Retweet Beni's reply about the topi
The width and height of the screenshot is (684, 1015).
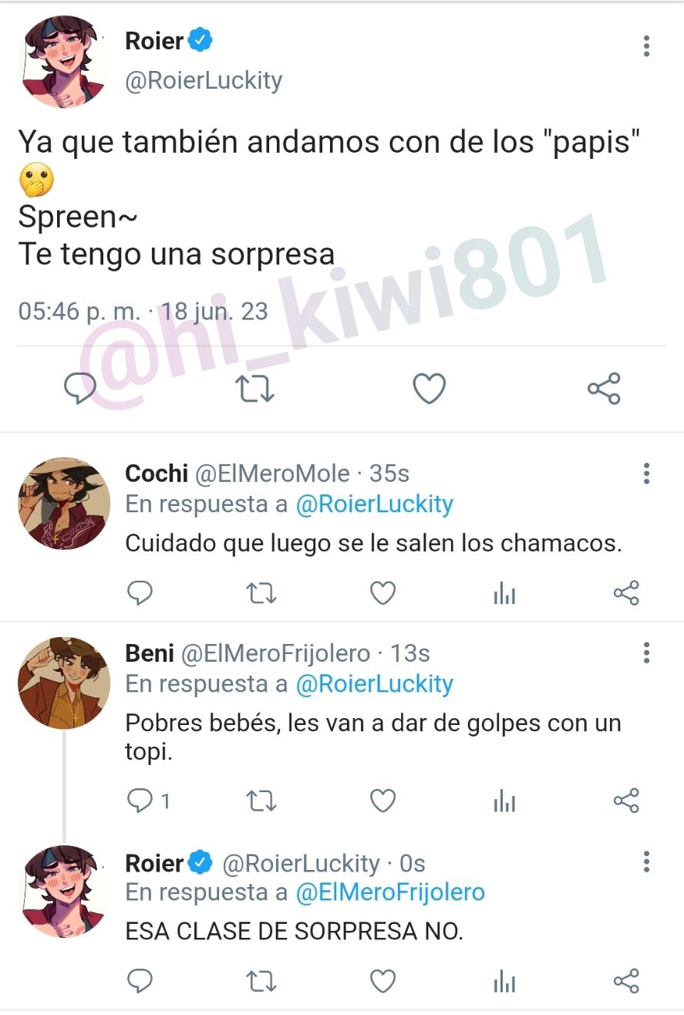point(261,802)
